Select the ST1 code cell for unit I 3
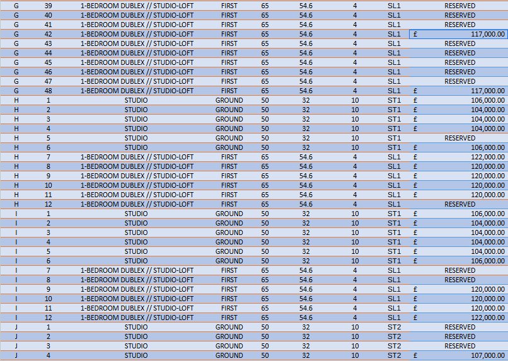 coord(394,232)
